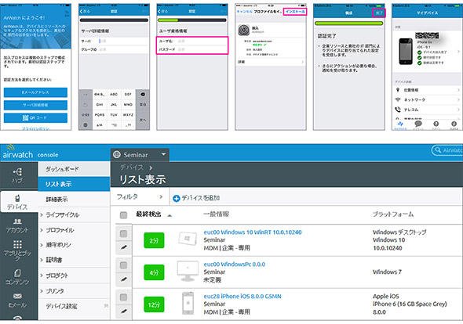Expand プロファイル submenu
The image size is (463, 324).
click(x=42, y=230)
